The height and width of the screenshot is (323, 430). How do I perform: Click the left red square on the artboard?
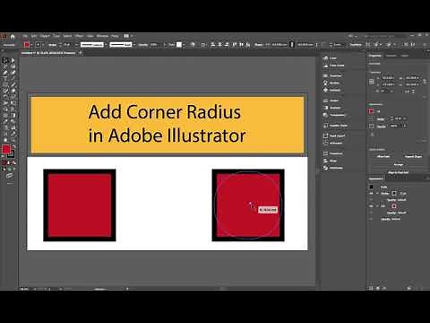point(80,205)
